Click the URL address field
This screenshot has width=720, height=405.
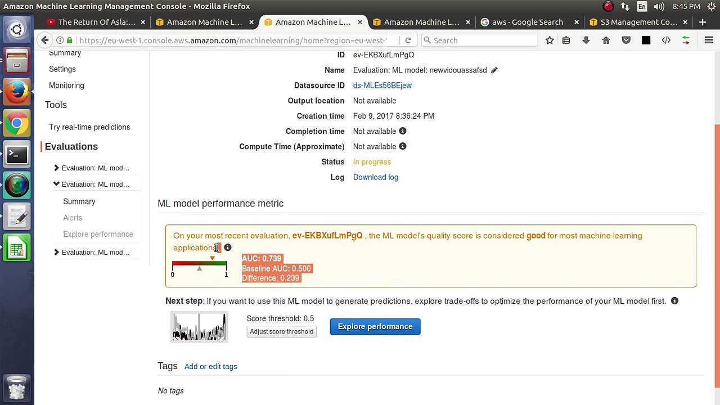[233, 40]
